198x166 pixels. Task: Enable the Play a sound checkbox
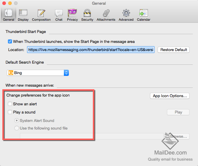click(x=10, y=112)
